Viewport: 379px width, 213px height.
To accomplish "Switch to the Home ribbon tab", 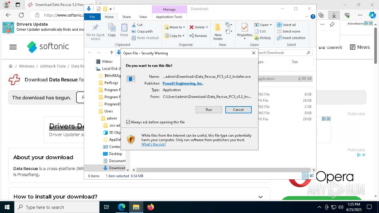I will coord(109,17).
